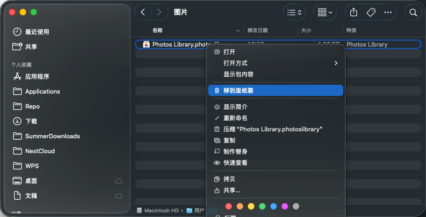Apply the red color tag
This screenshot has height=217, width=426.
[x=228, y=206]
